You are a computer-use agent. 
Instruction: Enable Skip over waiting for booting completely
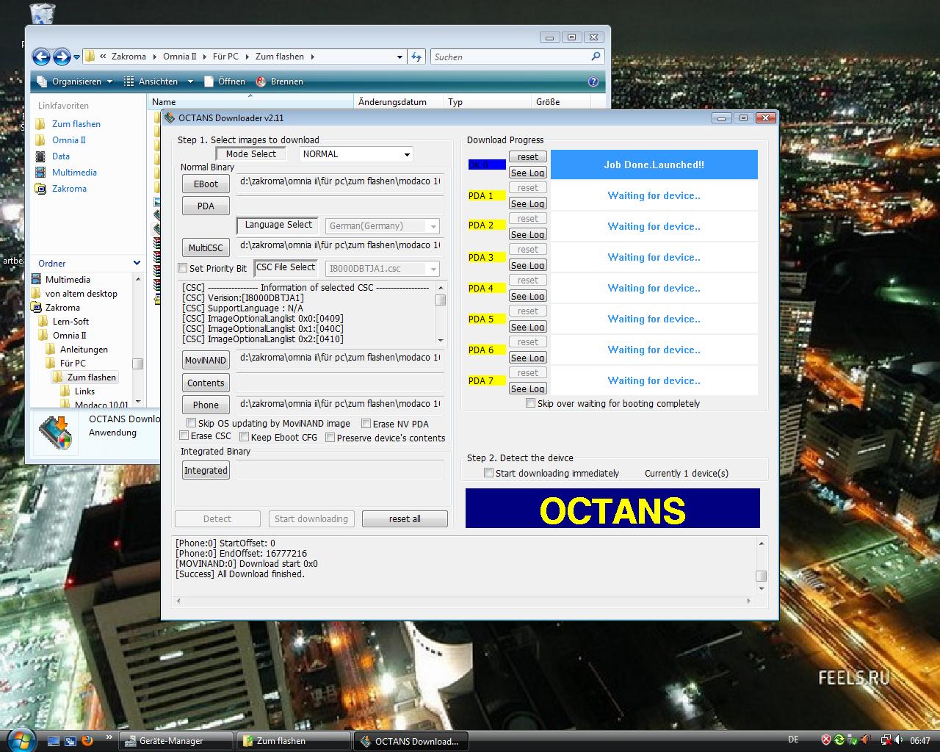click(x=530, y=403)
